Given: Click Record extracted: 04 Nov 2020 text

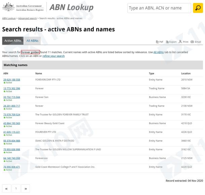Looking at the screenshot, I should [x=184, y=181].
